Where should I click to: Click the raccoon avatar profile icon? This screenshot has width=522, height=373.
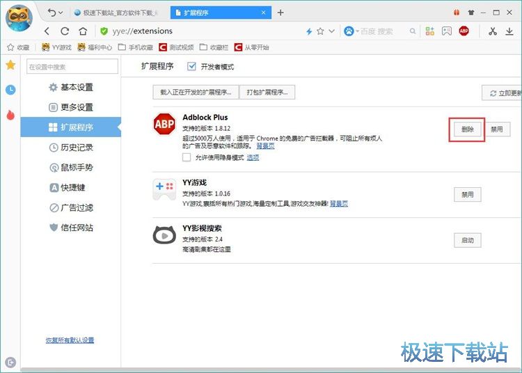tap(19, 18)
